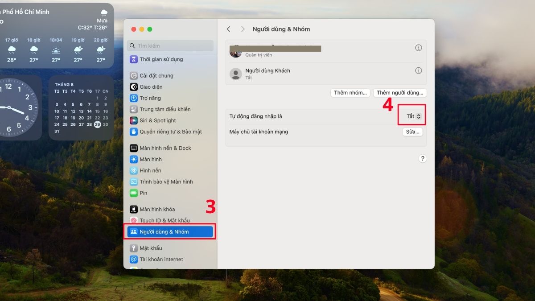Click the Hình nền wallpaper icon

[x=133, y=170]
